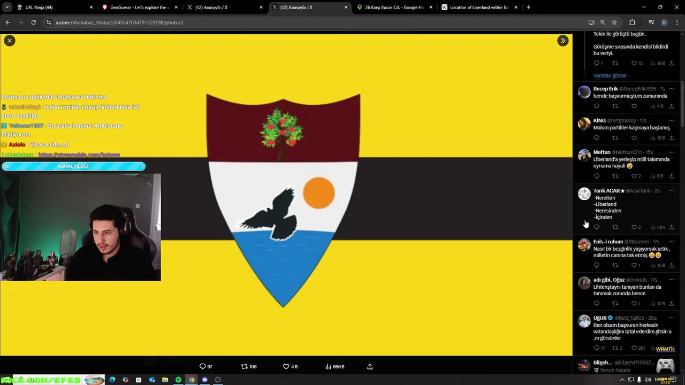685x385 pixels.
Task: Open the zoom indicator in the address bar
Action: (x=603, y=22)
